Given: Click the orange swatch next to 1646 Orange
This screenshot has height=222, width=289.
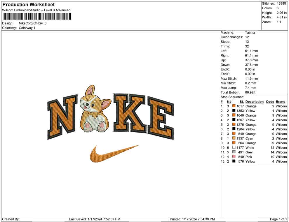Looking at the screenshot, I should (234, 115).
